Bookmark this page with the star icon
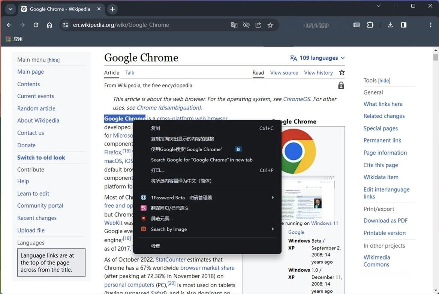This screenshot has width=439, height=294. [x=271, y=25]
